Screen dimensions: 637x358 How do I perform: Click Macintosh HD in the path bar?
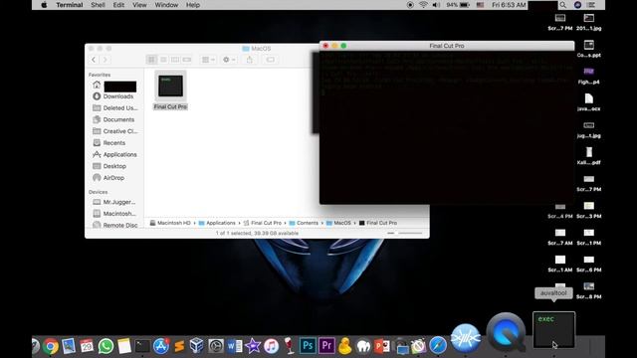pos(170,223)
